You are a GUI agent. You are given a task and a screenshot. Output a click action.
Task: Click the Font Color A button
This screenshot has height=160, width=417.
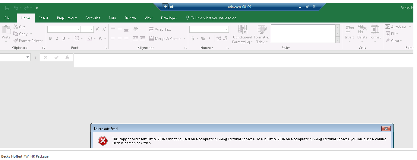100,38
